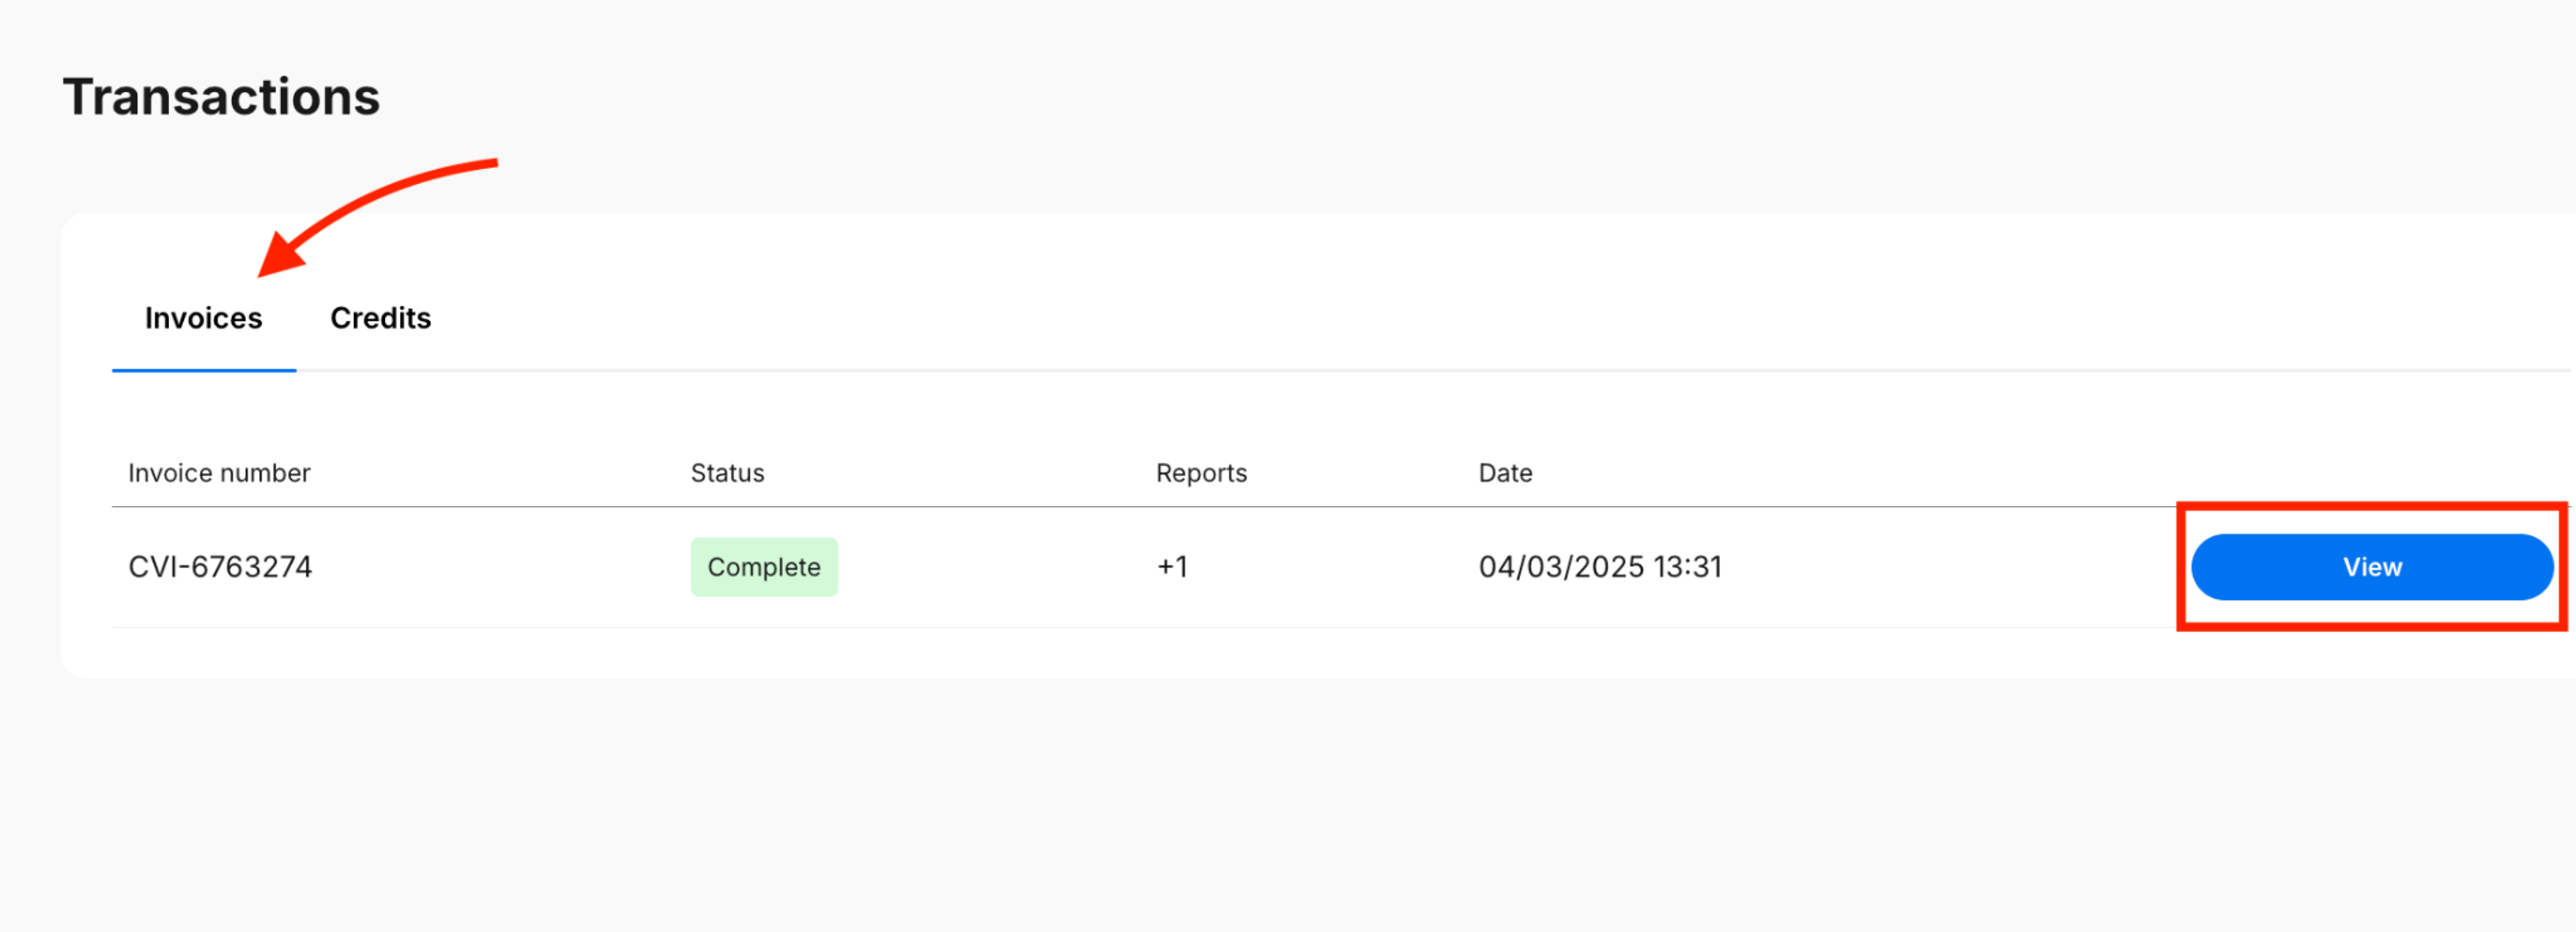The image size is (2576, 932).
Task: Click the green Complete status badge
Action: coord(764,567)
